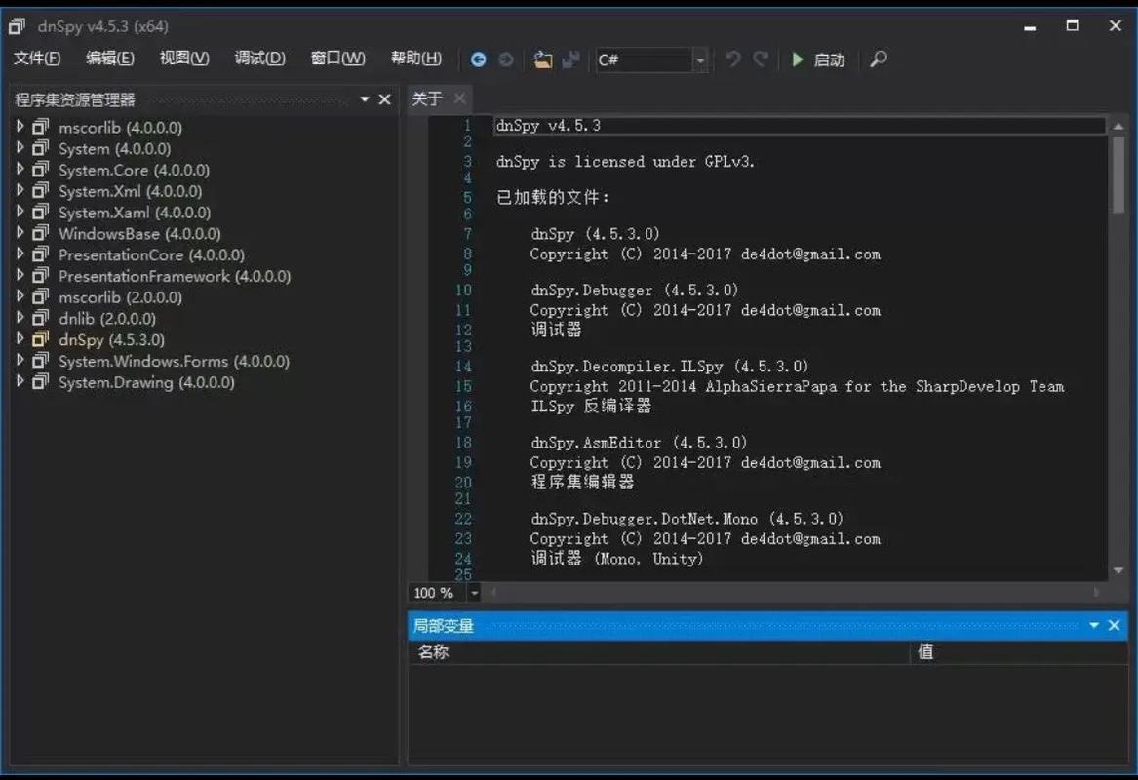Click the 程序集资源管理器 panel title
This screenshot has width=1138, height=780.
click(x=75, y=100)
